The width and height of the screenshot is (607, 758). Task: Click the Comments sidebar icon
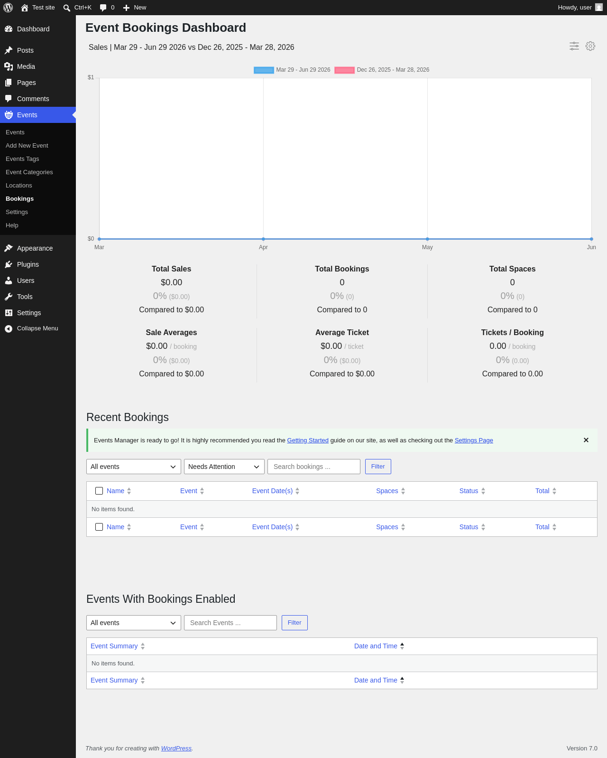pyautogui.click(x=9, y=99)
